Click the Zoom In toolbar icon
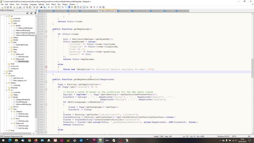This screenshot has width=254, height=143. [x=48, y=7]
